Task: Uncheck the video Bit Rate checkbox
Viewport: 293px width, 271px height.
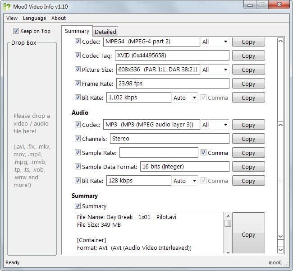Action: (78, 98)
